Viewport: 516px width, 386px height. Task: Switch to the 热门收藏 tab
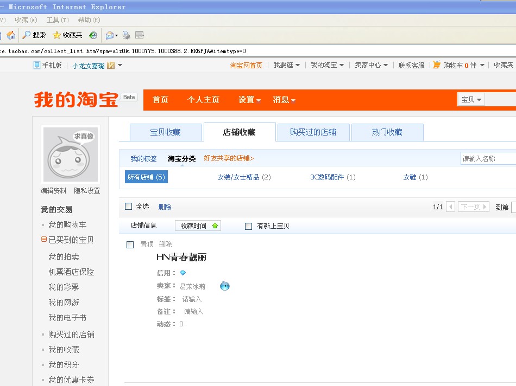tap(387, 132)
